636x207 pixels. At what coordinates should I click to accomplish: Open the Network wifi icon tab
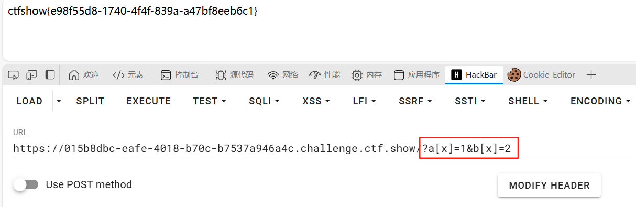point(283,74)
